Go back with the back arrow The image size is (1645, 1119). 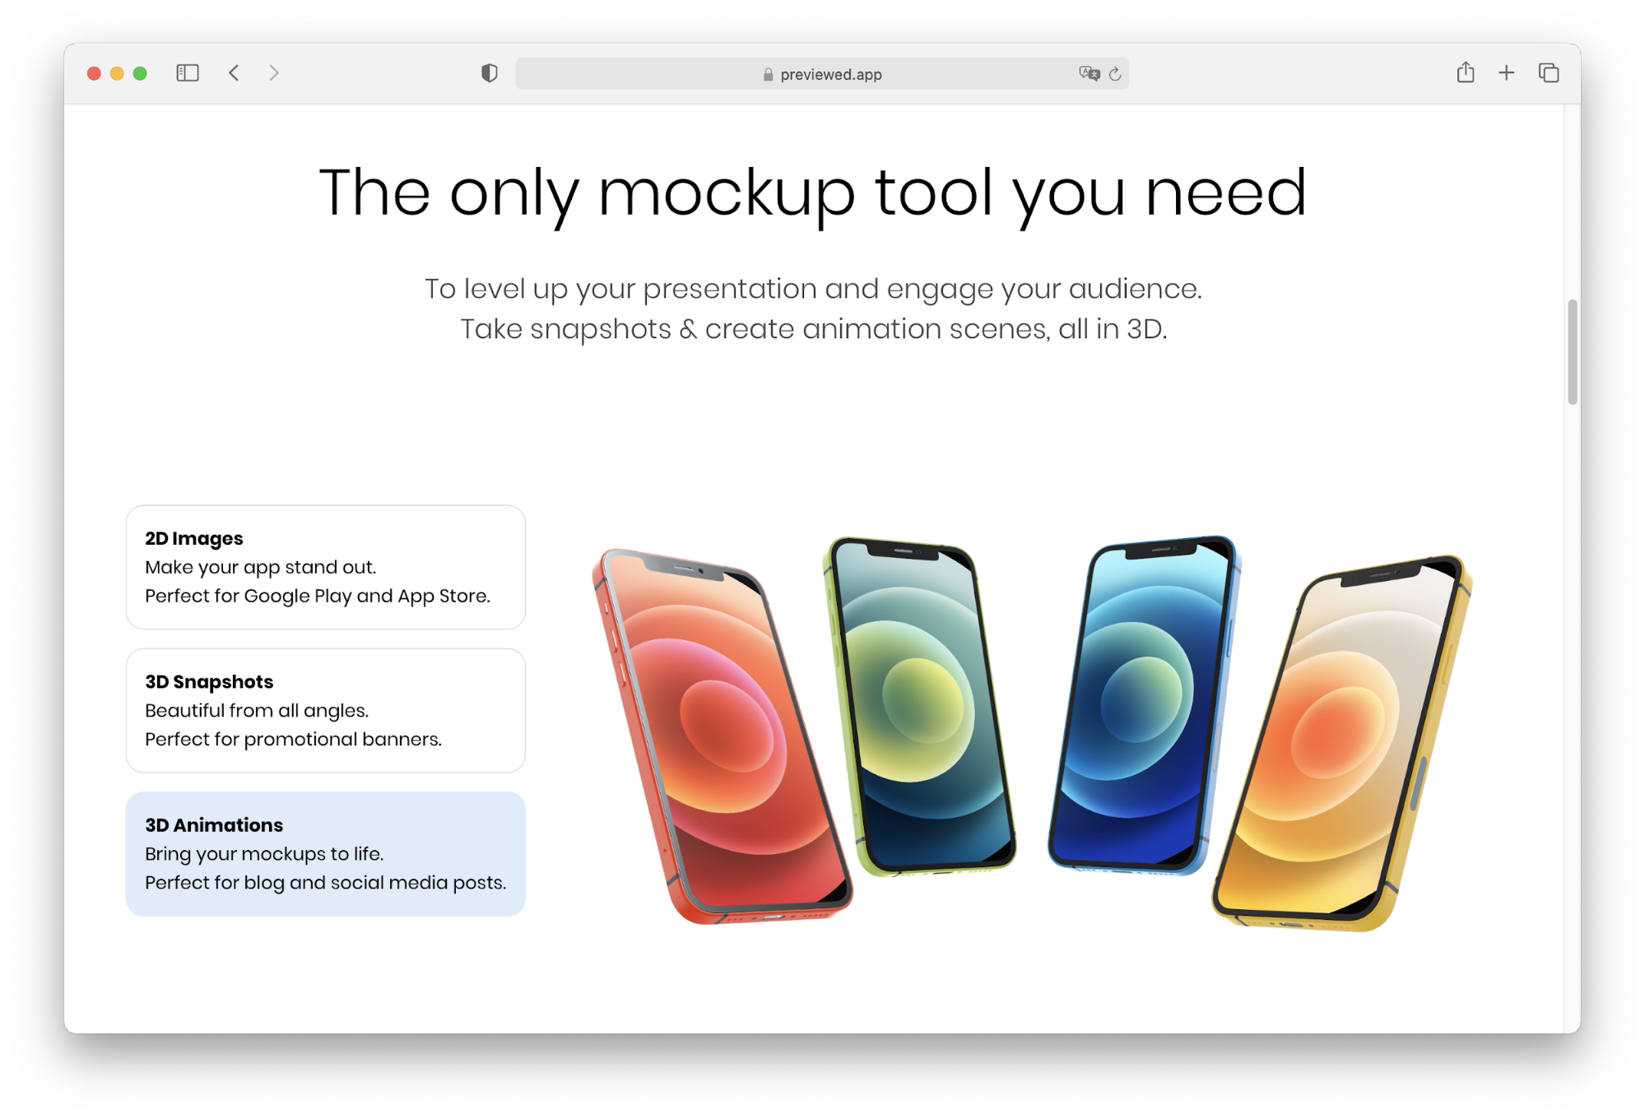(x=234, y=73)
